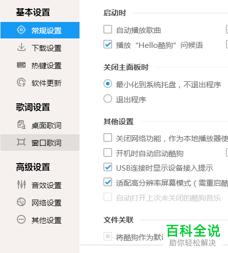
Task: Open sidebar 其他设置 under 高级设置
Action: pyautogui.click(x=40, y=220)
